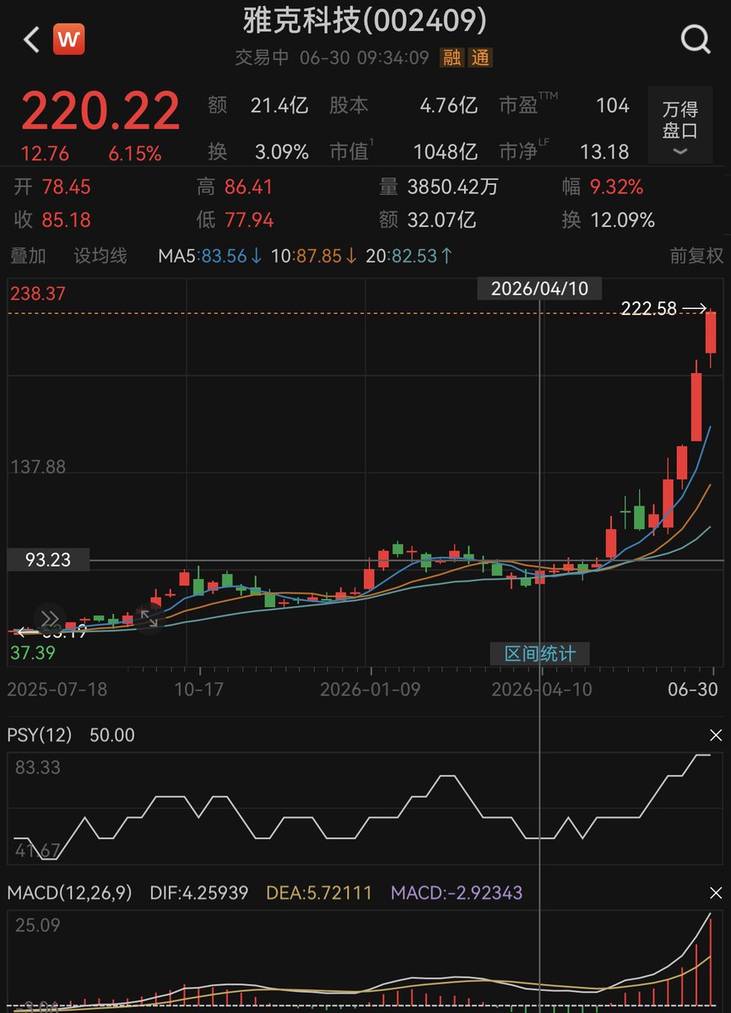Screen dimensions: 731x1013
Task: Select the PSY(12) indicator label
Action: click(x=41, y=735)
